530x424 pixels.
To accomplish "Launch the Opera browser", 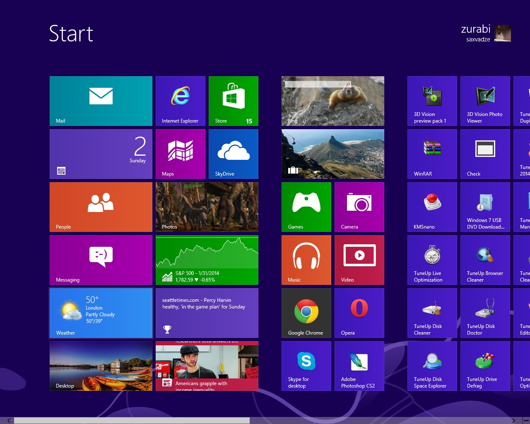I will tap(359, 313).
